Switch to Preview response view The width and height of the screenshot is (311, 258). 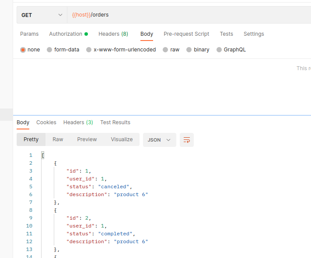coord(87,139)
